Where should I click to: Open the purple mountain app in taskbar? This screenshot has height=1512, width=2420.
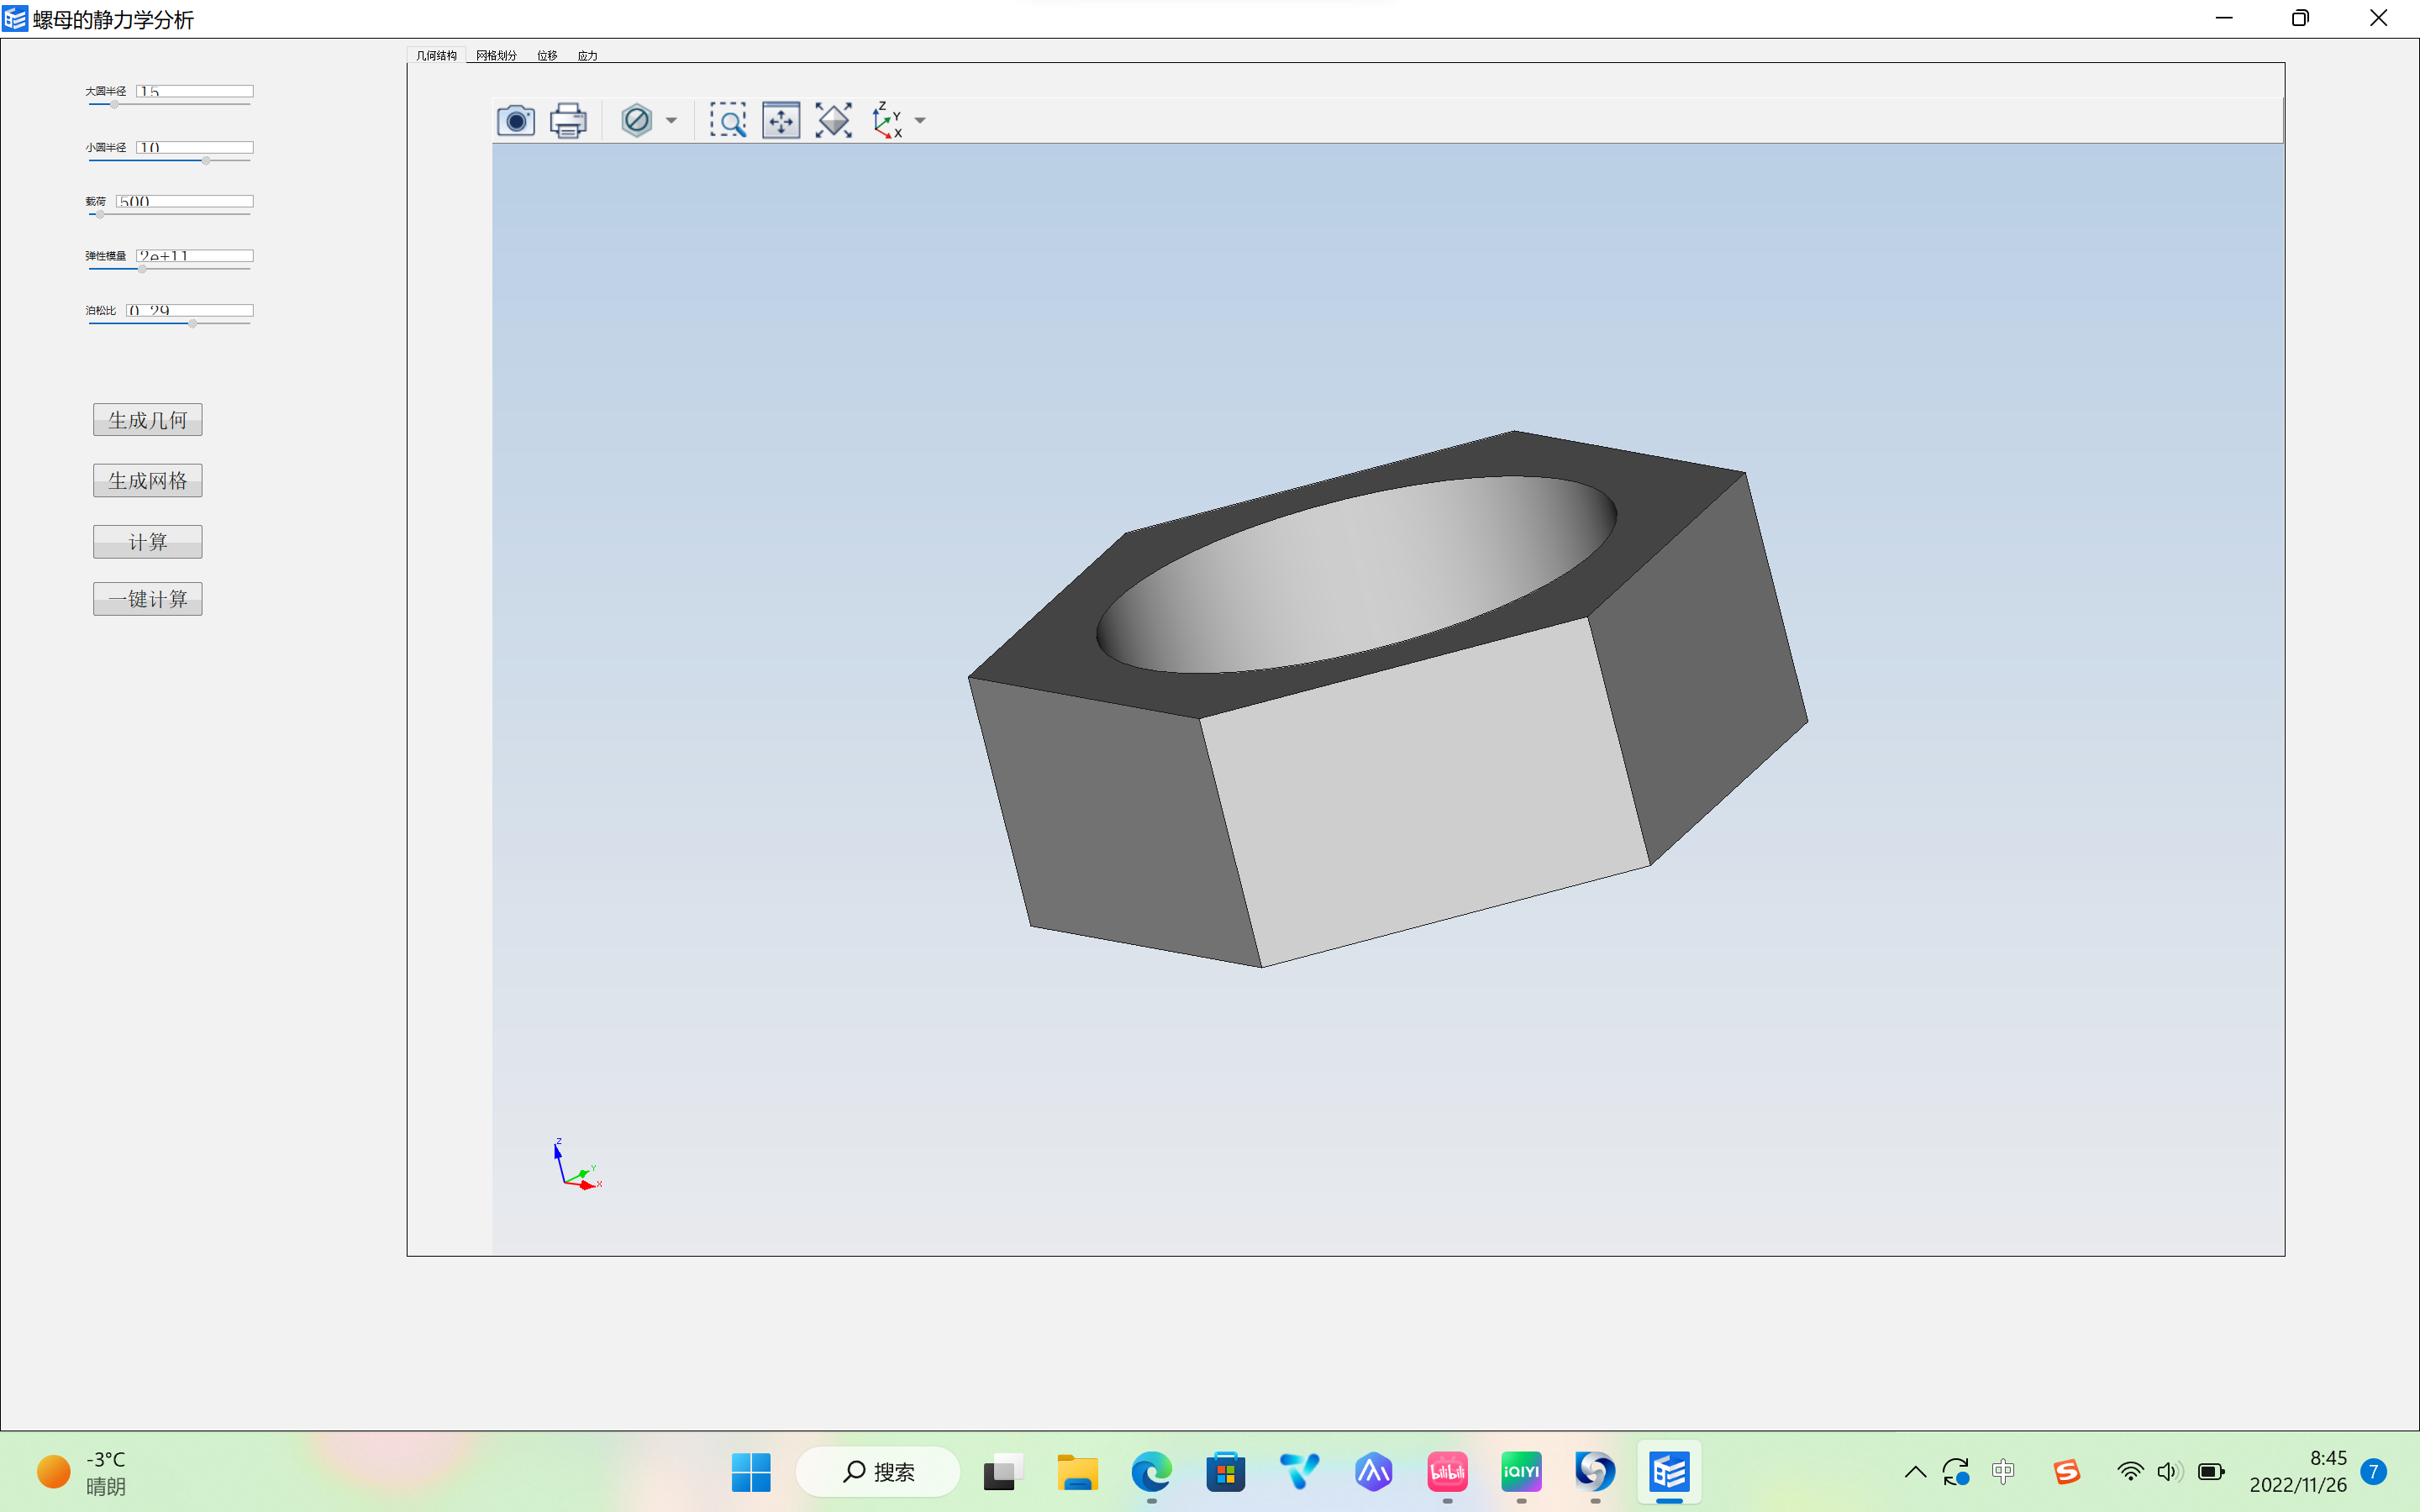[x=1373, y=1472]
